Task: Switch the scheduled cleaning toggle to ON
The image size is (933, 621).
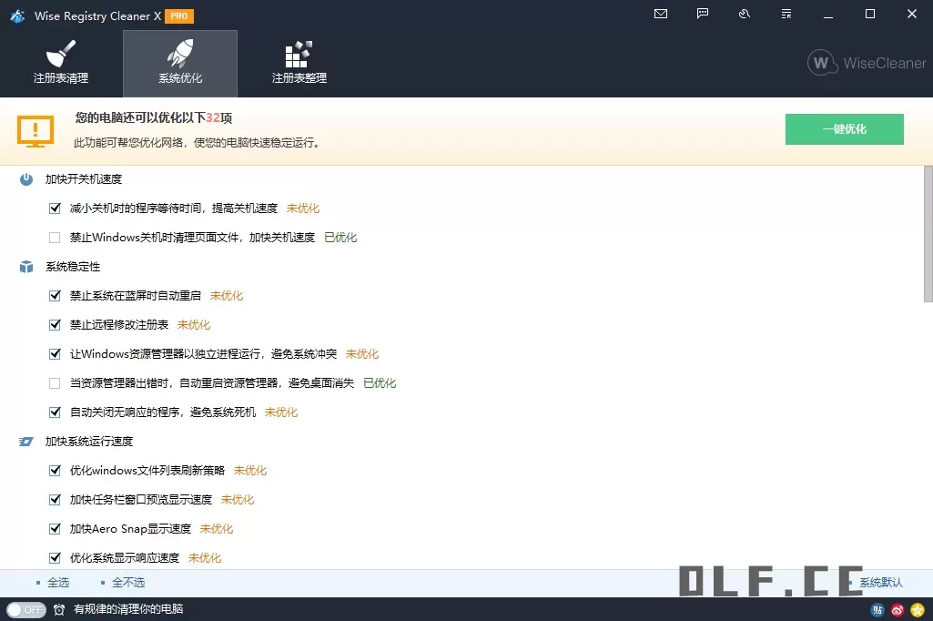Action: click(26, 610)
